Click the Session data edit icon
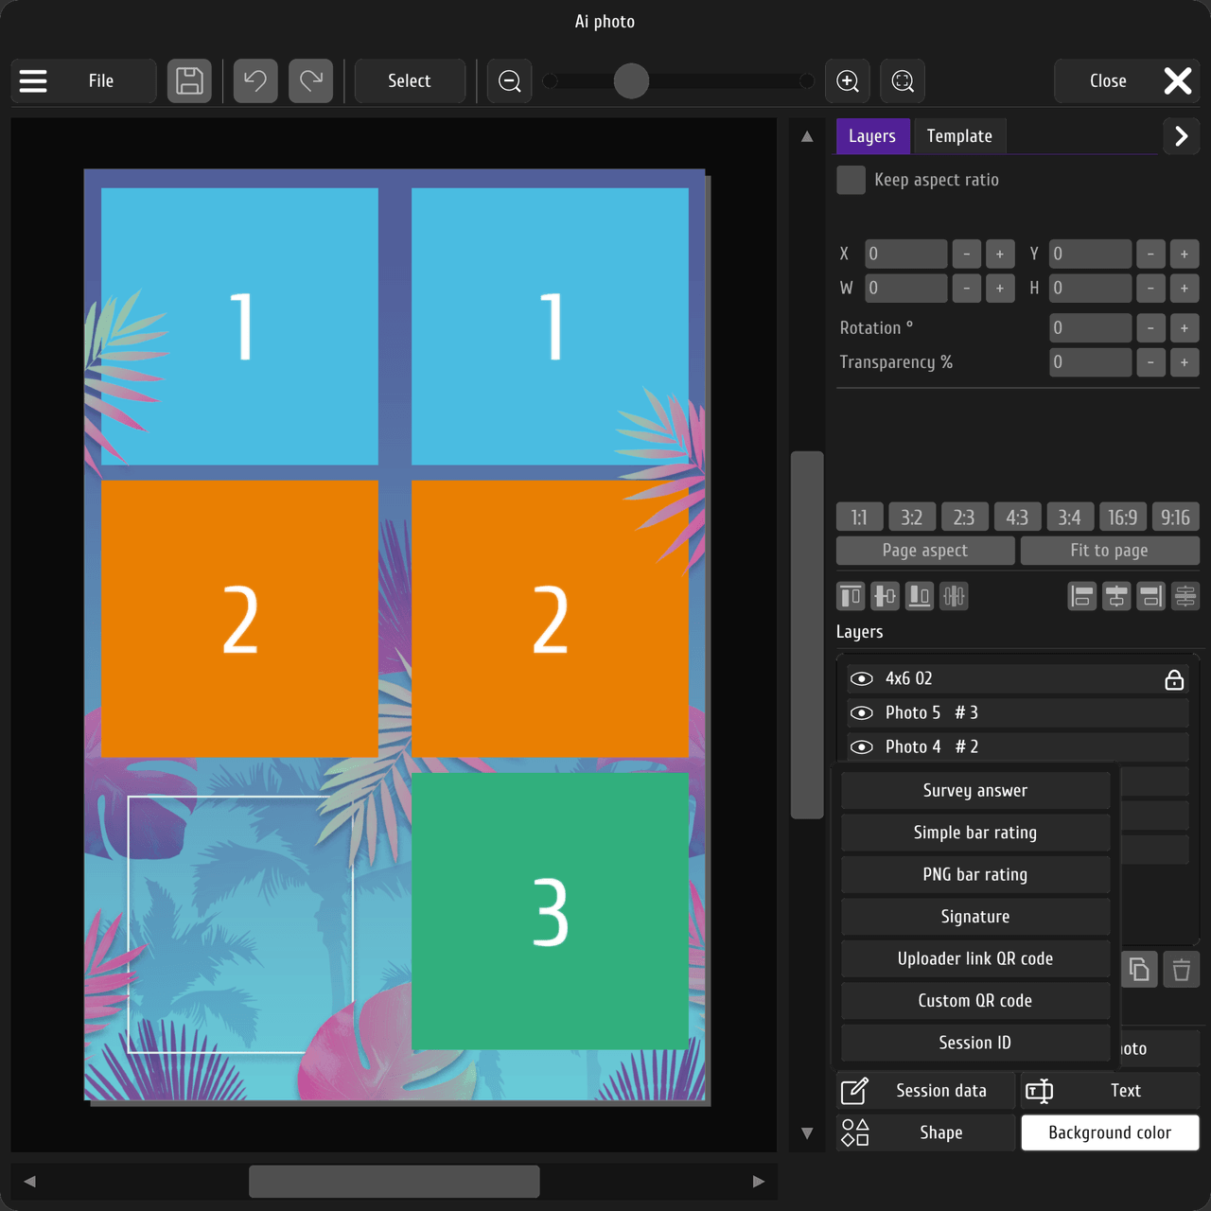Viewport: 1211px width, 1211px height. pyautogui.click(x=854, y=1091)
